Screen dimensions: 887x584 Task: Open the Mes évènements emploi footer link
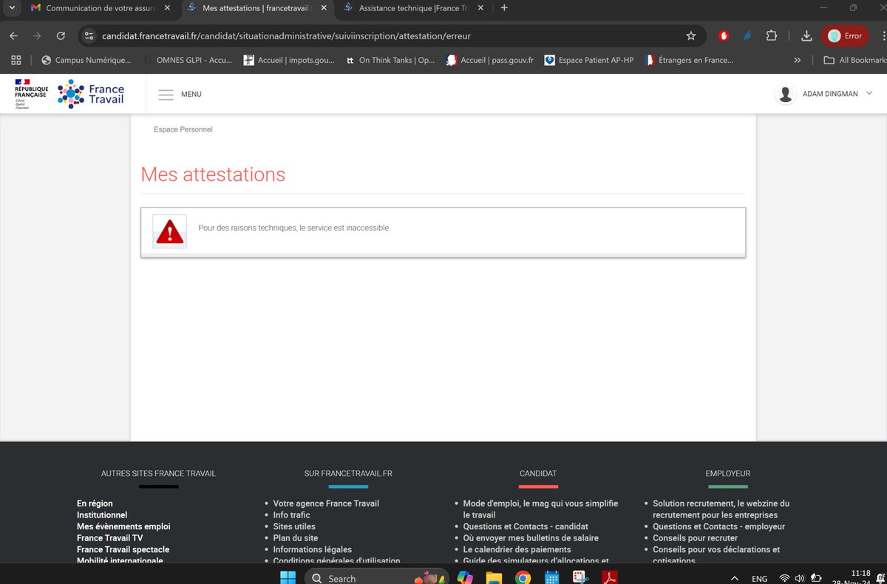123,526
